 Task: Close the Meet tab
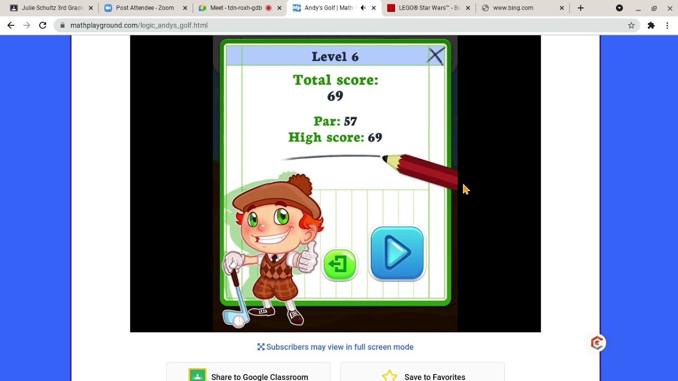coord(279,8)
